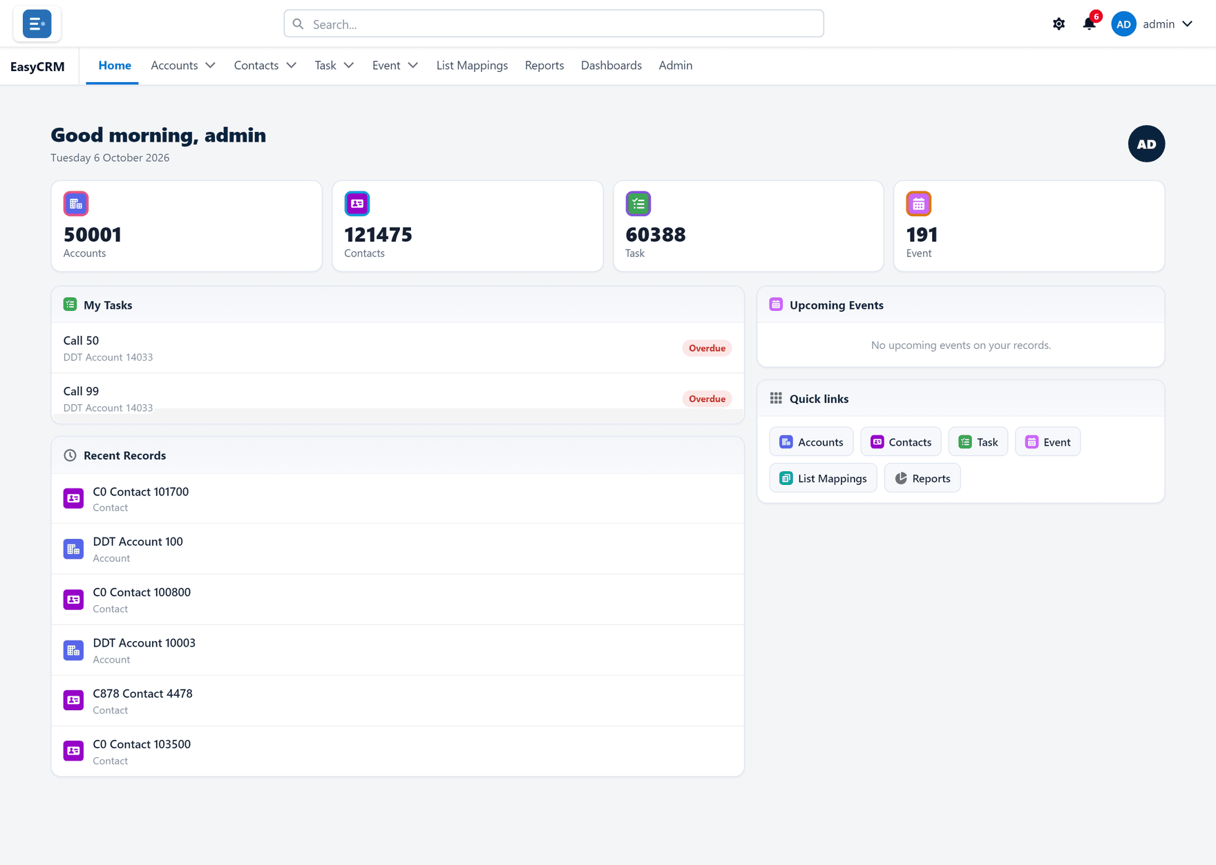Click the List Mappings quick link button
Screen dimensions: 1216x865
(x=823, y=478)
